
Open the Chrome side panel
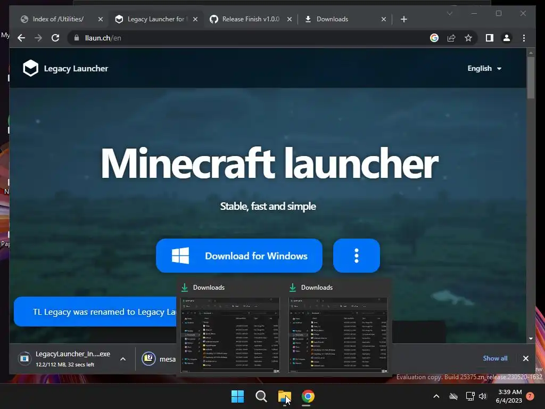click(x=490, y=38)
